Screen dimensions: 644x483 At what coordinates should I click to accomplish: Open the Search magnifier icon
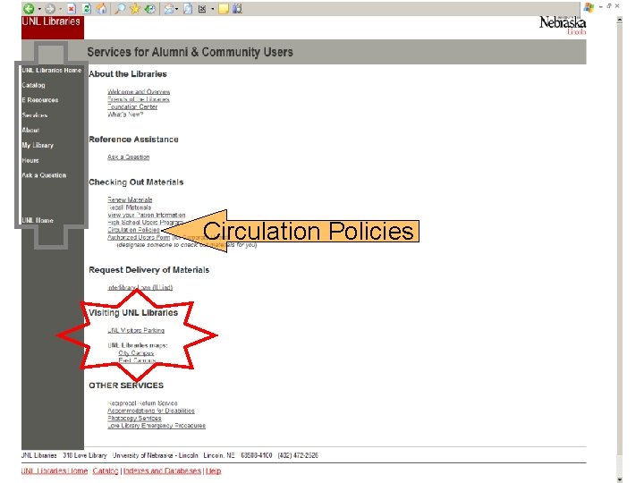(120, 9)
